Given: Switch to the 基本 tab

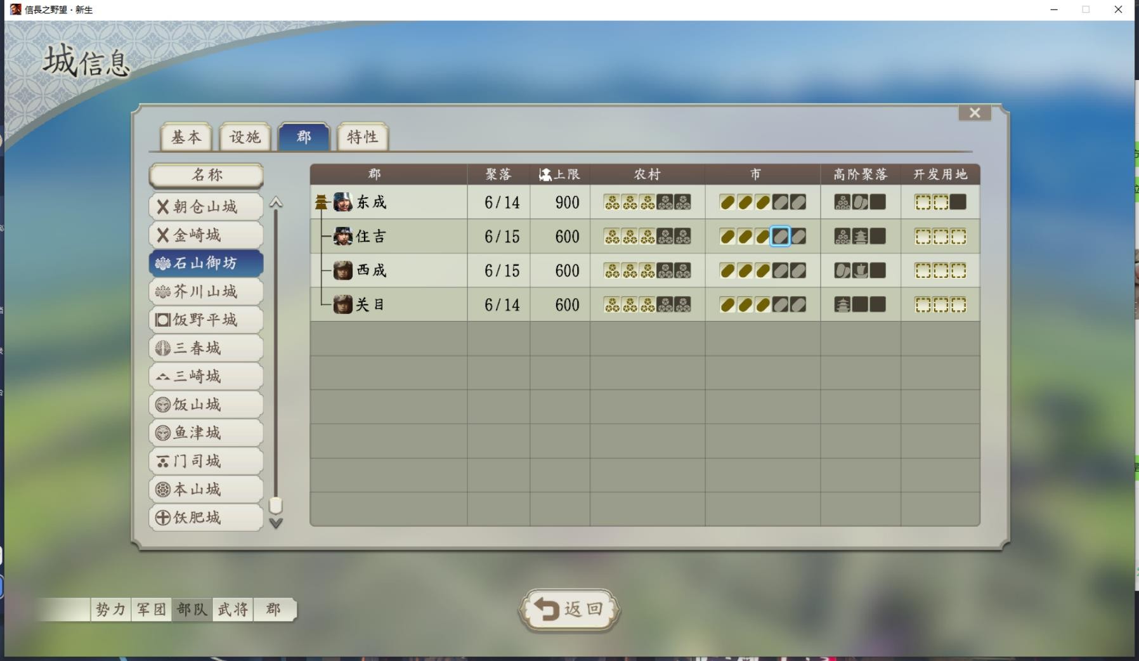Looking at the screenshot, I should [x=186, y=137].
